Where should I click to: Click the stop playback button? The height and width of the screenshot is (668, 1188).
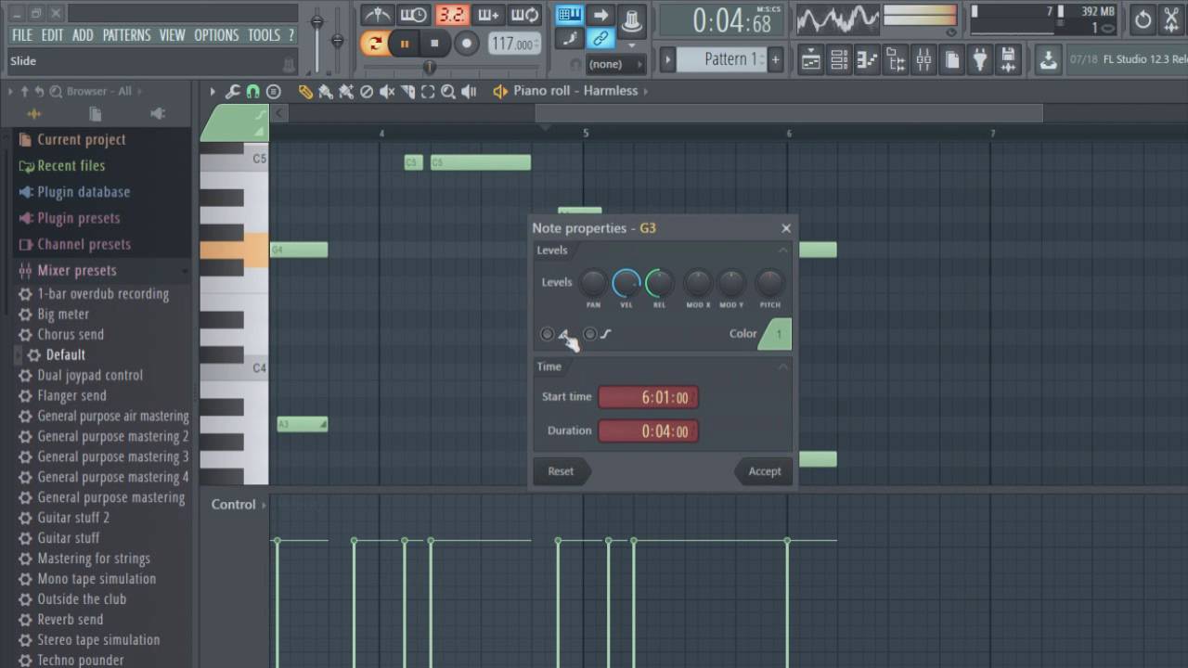(434, 44)
